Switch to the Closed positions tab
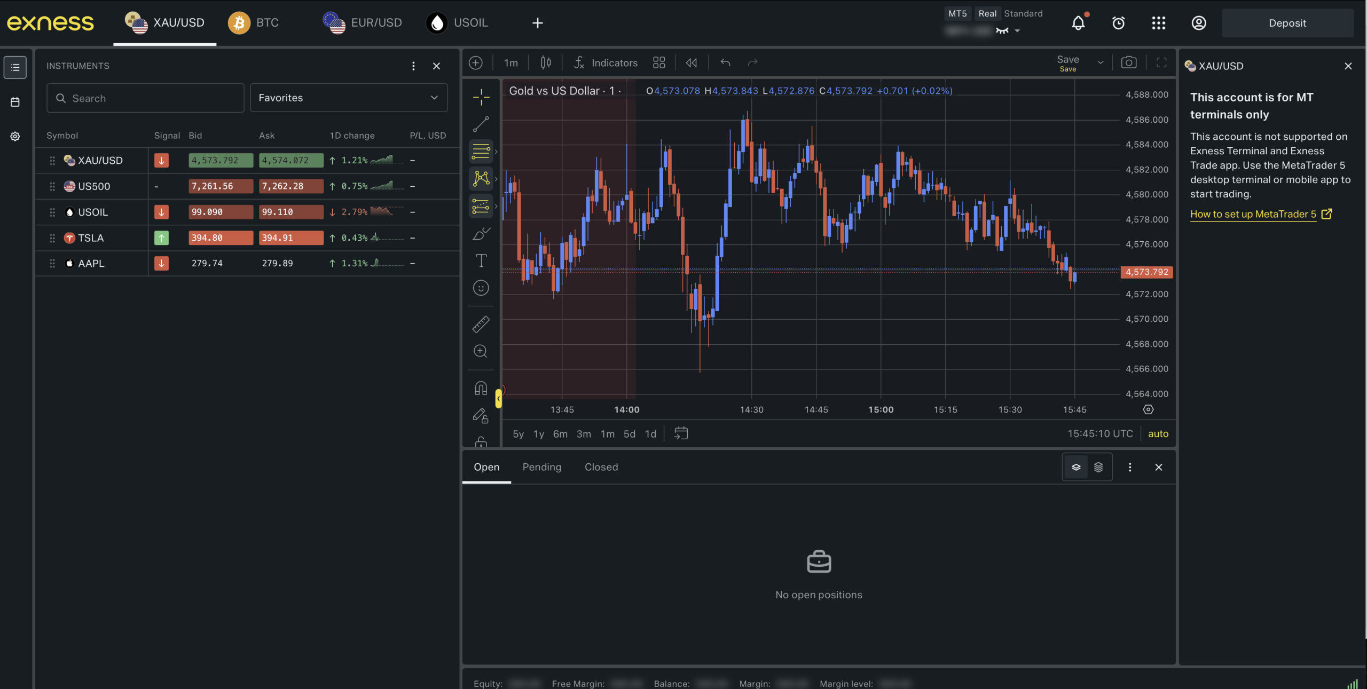The width and height of the screenshot is (1367, 689). (x=601, y=467)
